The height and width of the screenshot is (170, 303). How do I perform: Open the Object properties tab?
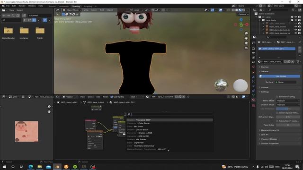pos(253,72)
